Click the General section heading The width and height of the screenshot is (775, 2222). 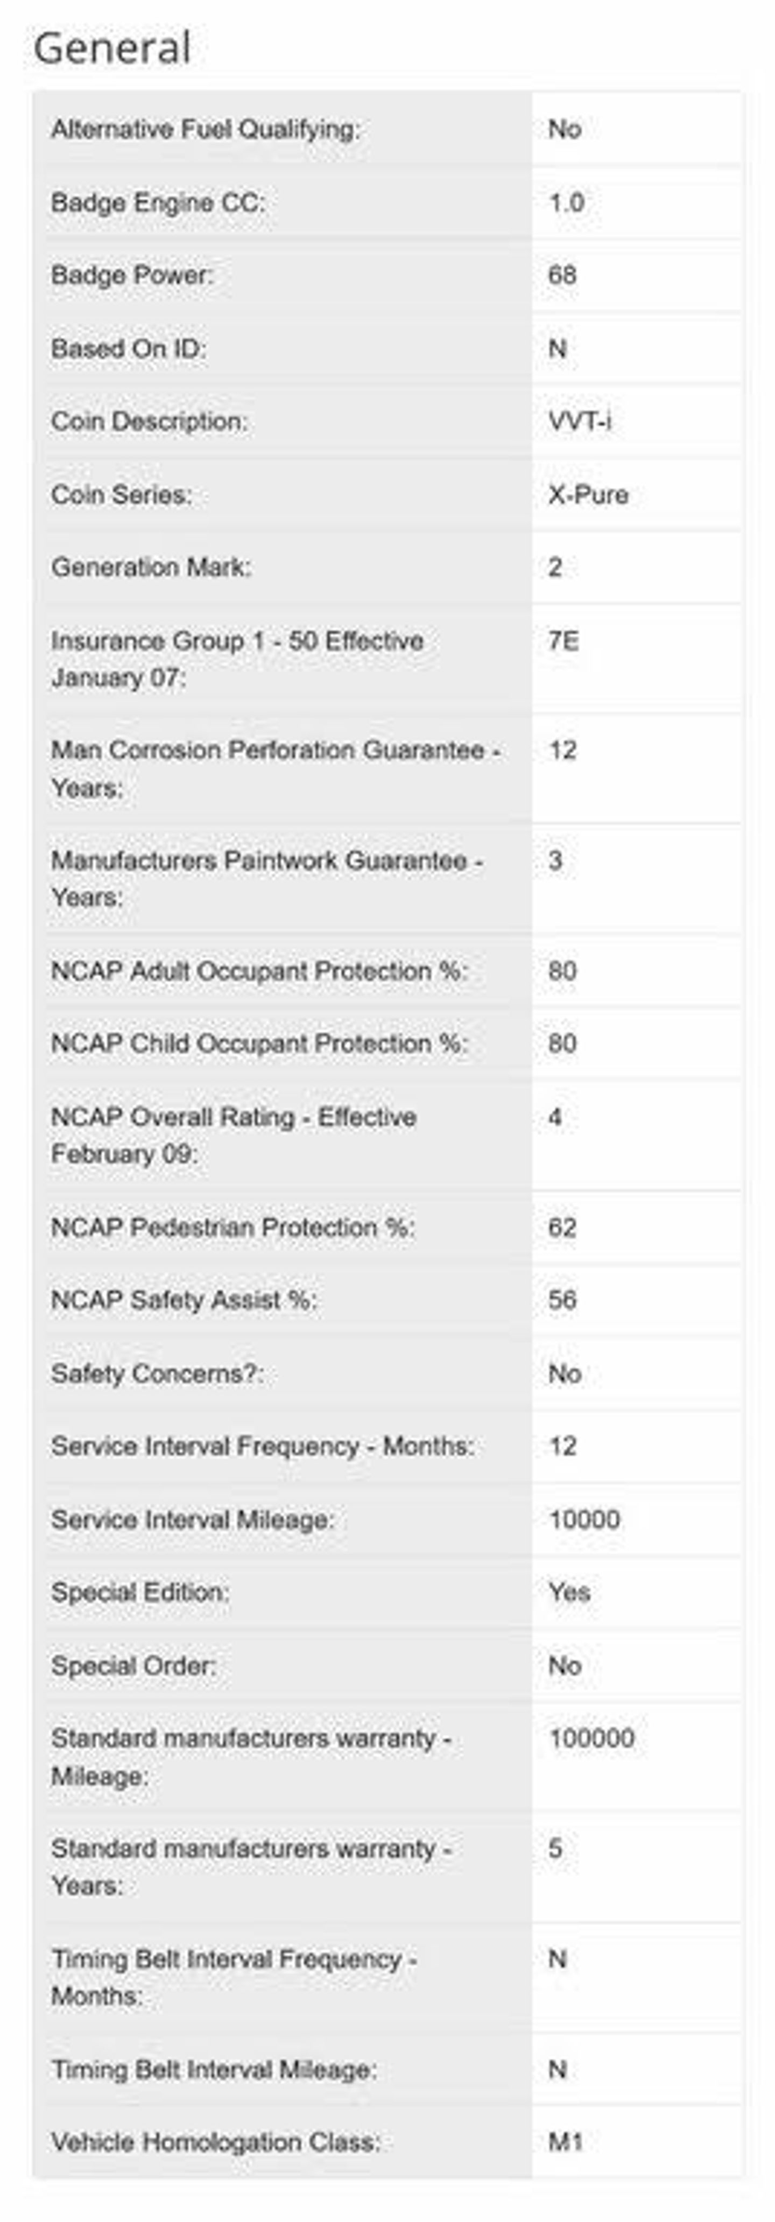112,47
